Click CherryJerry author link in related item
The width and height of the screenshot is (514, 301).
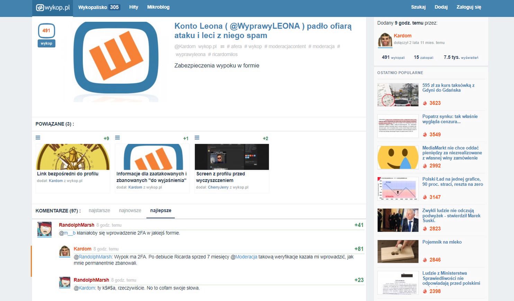click(x=218, y=187)
